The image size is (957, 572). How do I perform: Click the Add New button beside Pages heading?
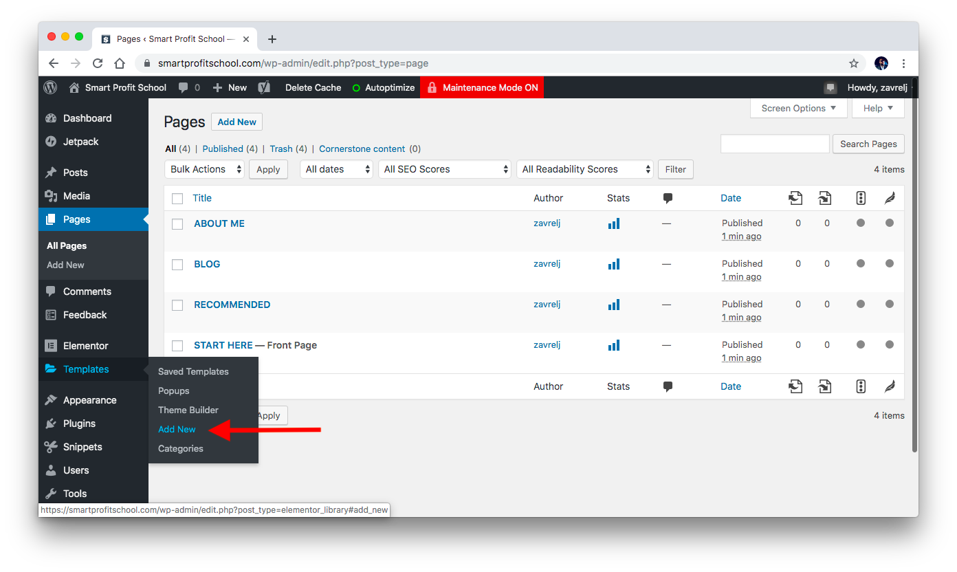tap(236, 122)
